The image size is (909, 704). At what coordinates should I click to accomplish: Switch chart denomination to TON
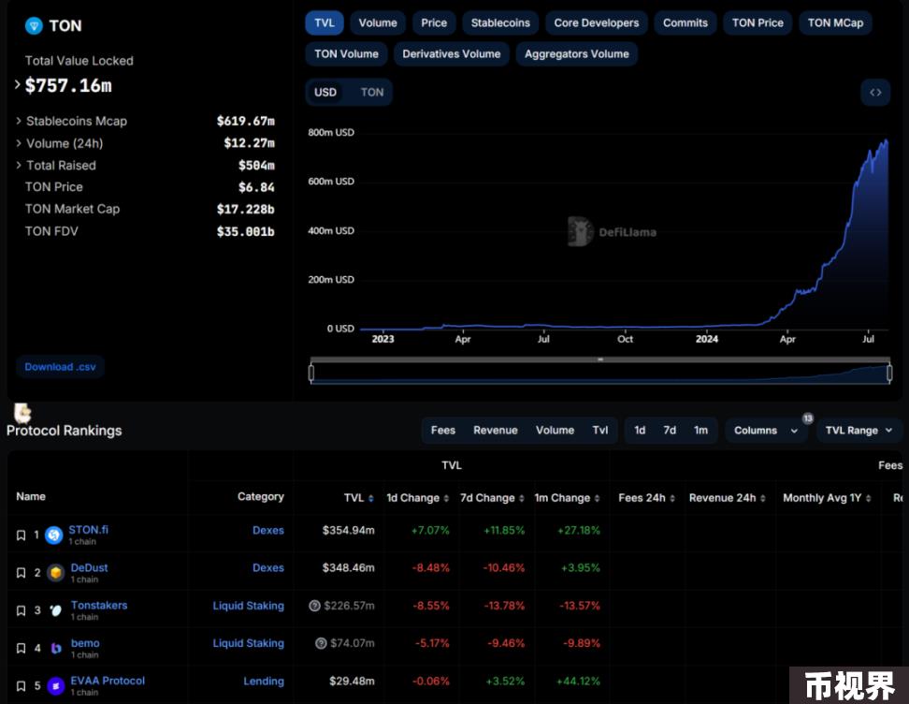pyautogui.click(x=372, y=93)
